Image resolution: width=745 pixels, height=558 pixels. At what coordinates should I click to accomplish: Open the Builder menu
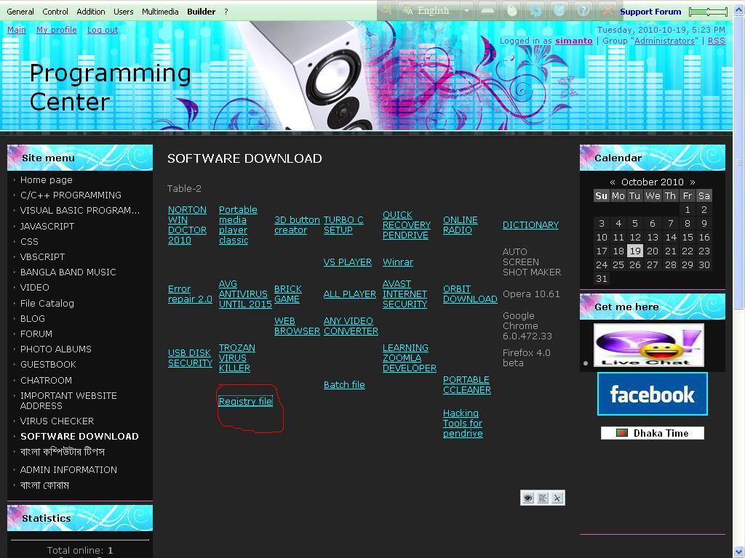(201, 12)
